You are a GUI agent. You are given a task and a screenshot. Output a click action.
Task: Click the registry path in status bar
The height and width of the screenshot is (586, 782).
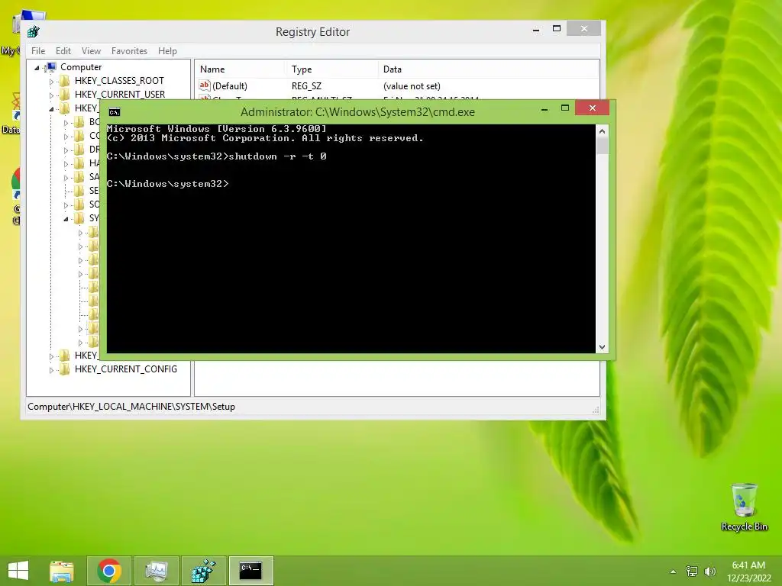click(x=131, y=407)
